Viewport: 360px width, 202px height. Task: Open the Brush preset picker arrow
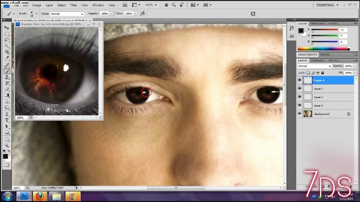click(x=36, y=14)
